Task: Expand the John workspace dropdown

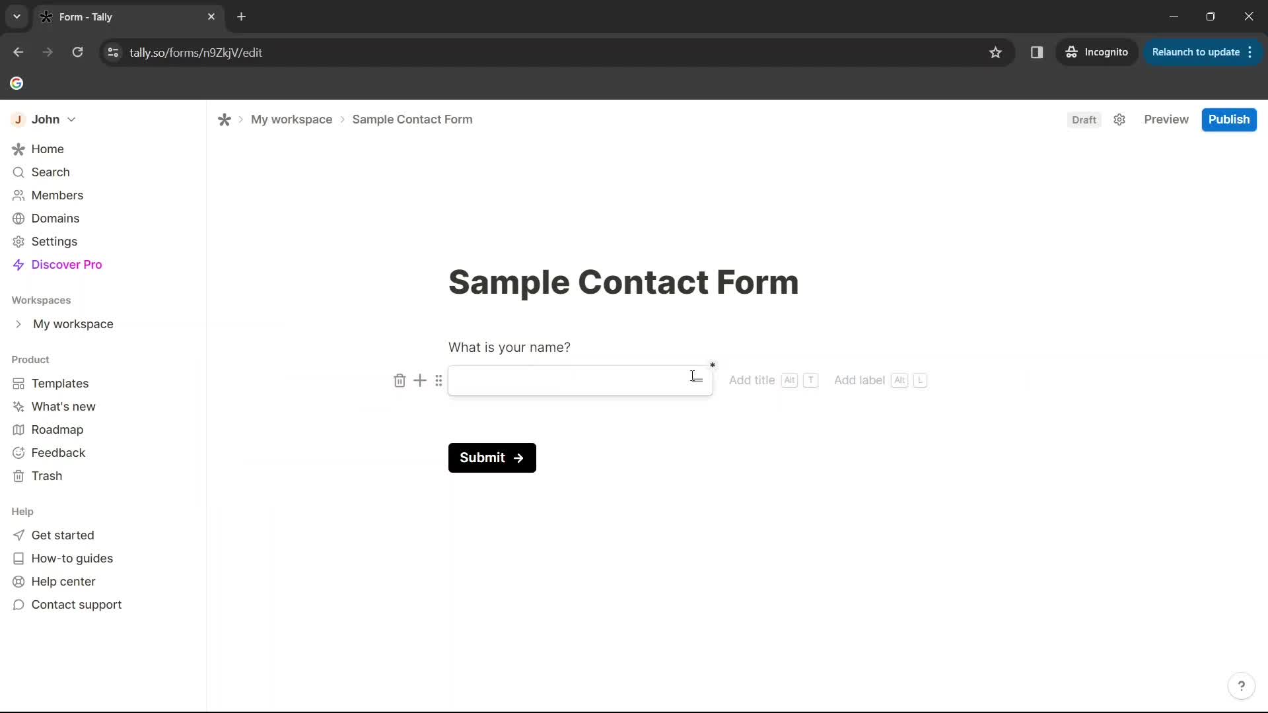Action: coord(72,119)
